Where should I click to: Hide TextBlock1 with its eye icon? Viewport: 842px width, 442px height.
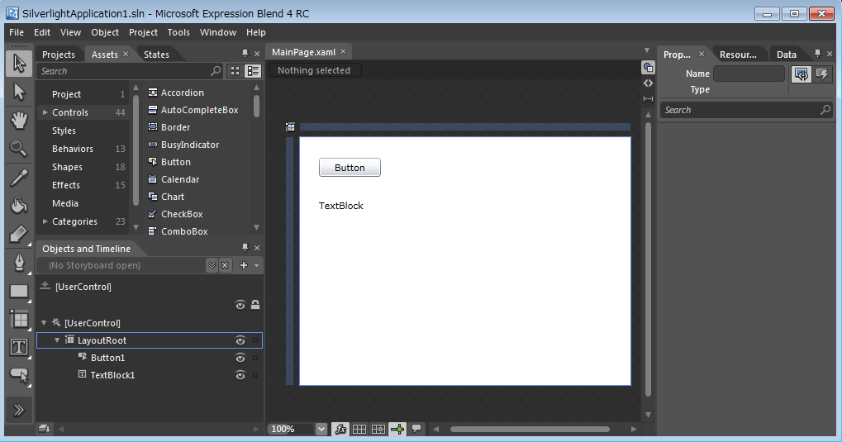click(x=240, y=375)
